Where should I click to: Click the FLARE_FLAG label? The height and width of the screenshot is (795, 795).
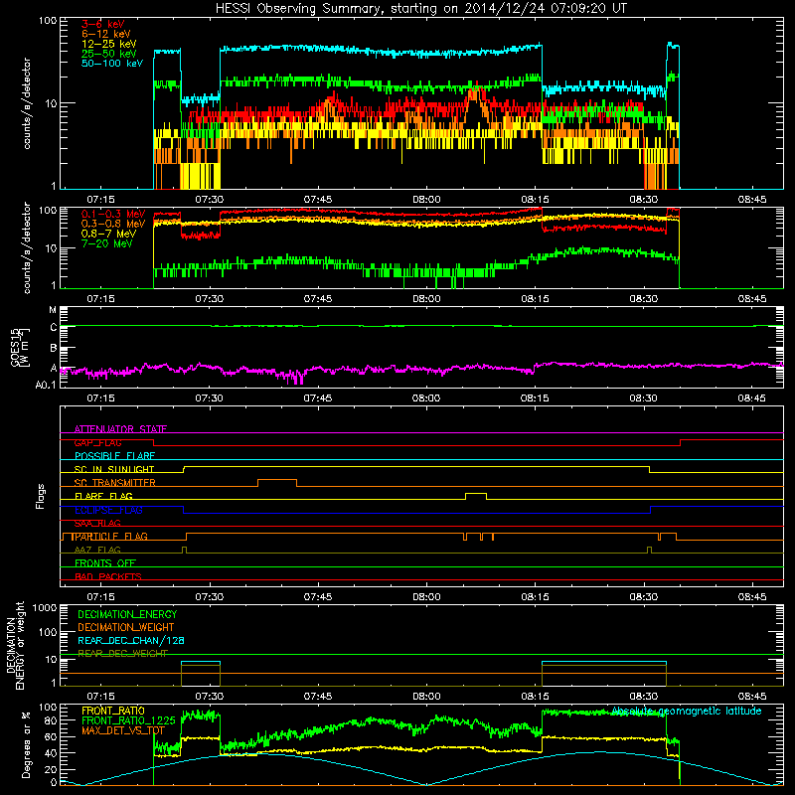coord(103,496)
